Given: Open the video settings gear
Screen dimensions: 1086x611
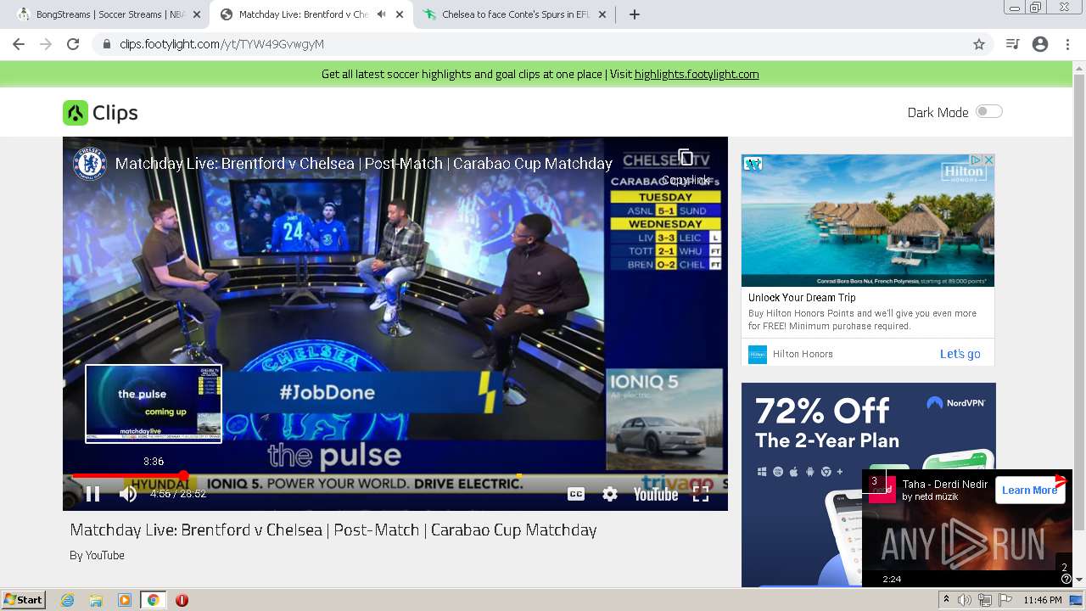Looking at the screenshot, I should [610, 494].
